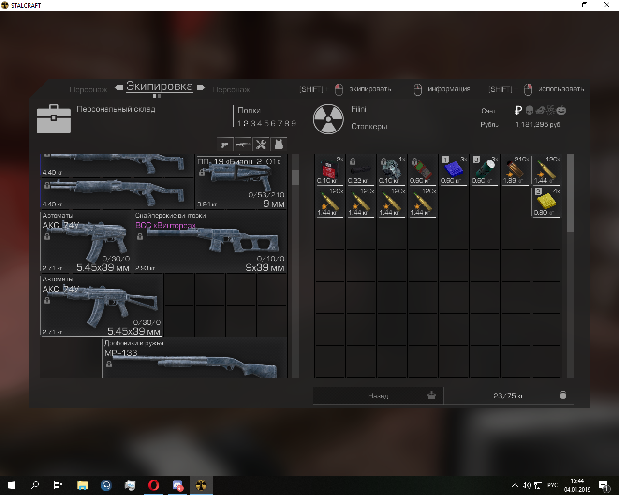Select the body armor filter icon
The width and height of the screenshot is (619, 495).
(x=279, y=145)
